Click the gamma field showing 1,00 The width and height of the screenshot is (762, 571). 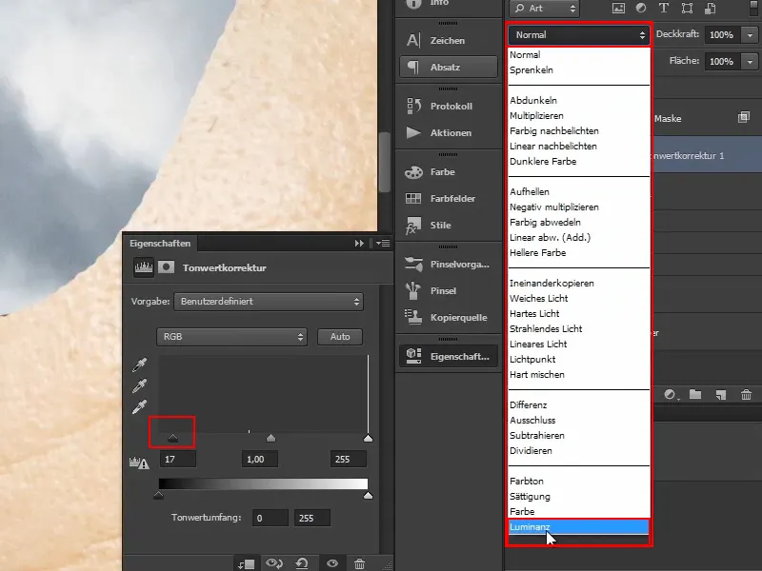260,460
